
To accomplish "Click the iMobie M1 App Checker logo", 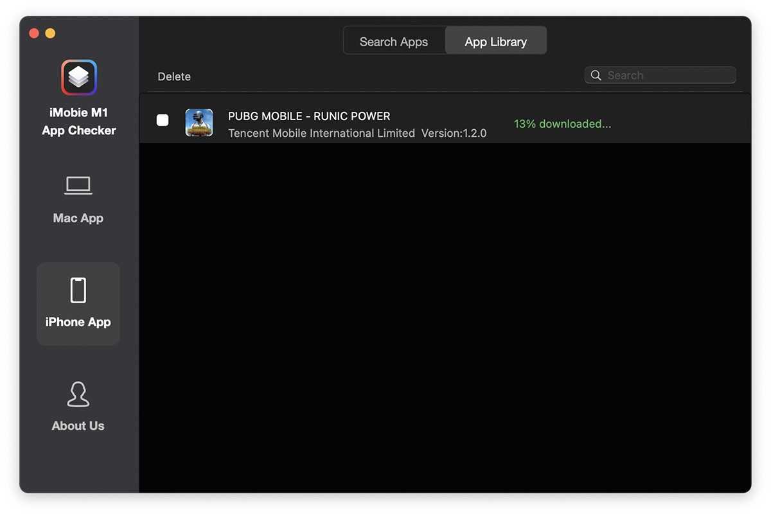I will coord(78,78).
